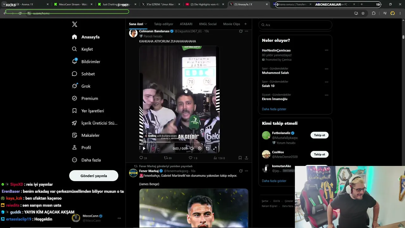Open Colmanın Bandanası profile avatar
405x228 pixels.
[133, 33]
